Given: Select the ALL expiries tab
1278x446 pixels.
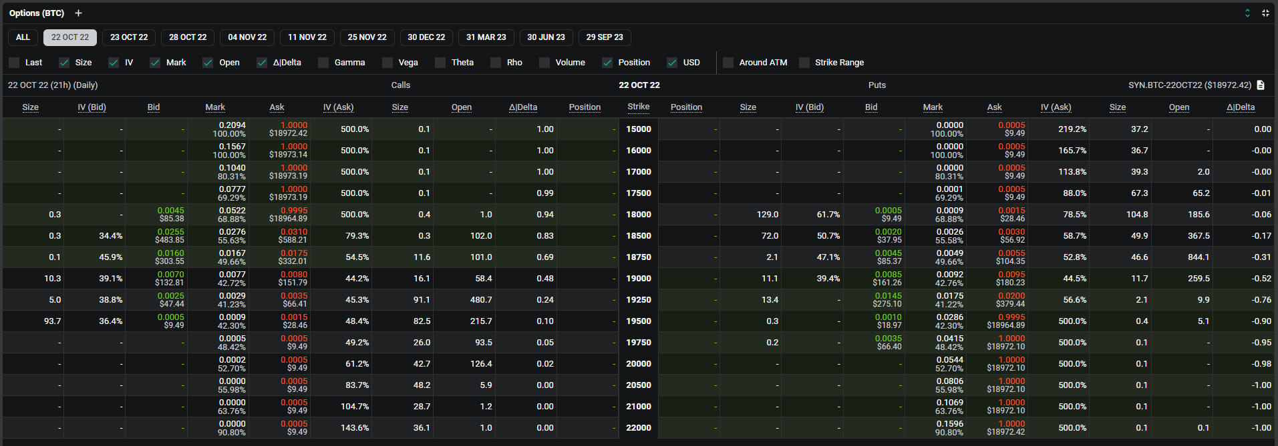Looking at the screenshot, I should [x=23, y=37].
